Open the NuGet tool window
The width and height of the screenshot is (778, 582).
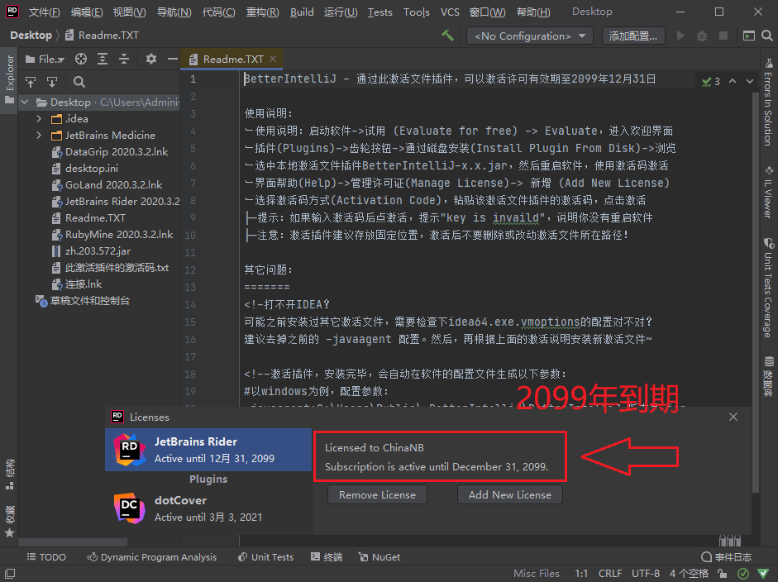[x=379, y=557]
